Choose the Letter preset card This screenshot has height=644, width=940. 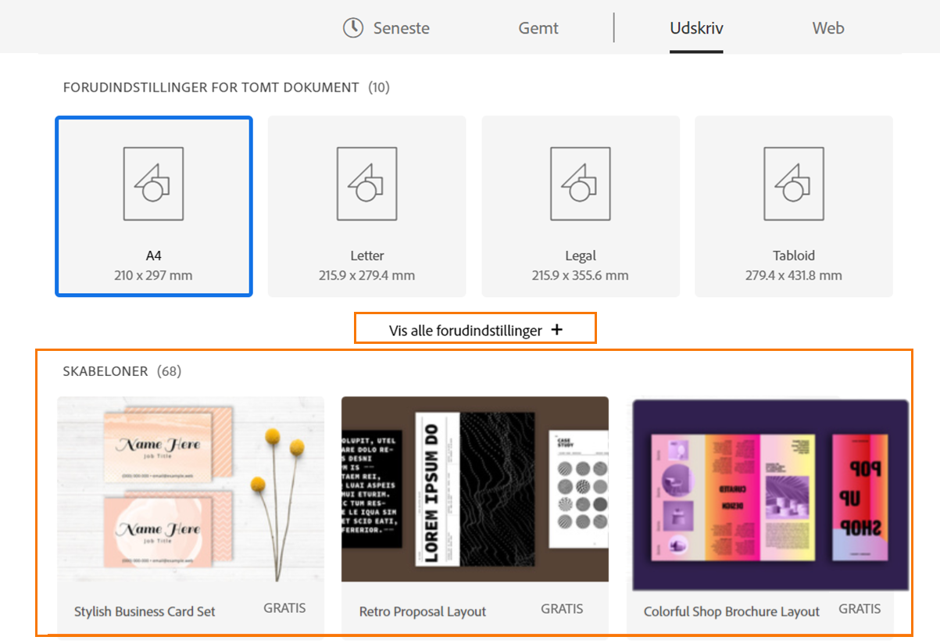[367, 206]
